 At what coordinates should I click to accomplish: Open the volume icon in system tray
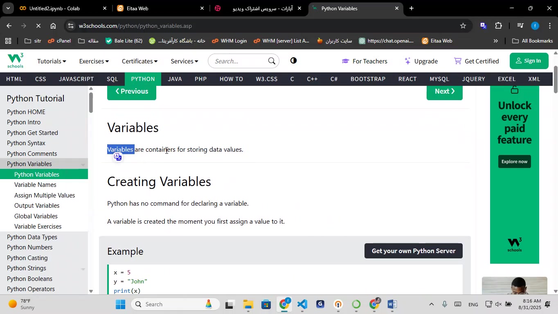click(x=498, y=304)
